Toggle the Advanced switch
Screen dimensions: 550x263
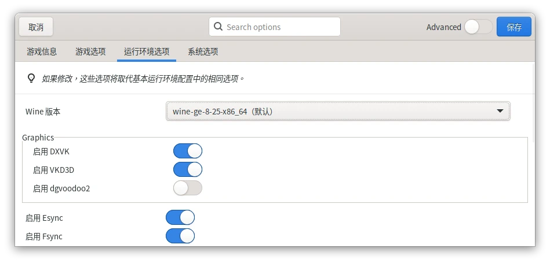[478, 27]
